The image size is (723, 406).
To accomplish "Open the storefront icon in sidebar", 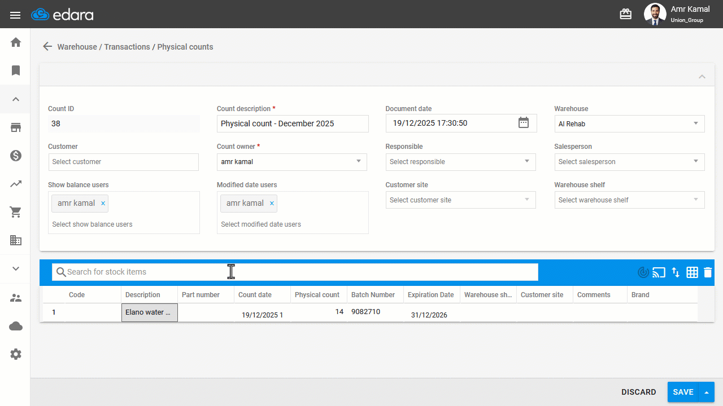I will 16,127.
